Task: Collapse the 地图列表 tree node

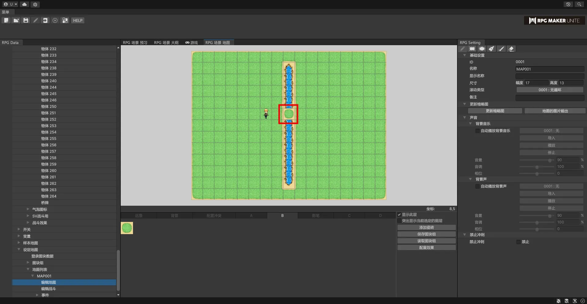Action: 28,269
